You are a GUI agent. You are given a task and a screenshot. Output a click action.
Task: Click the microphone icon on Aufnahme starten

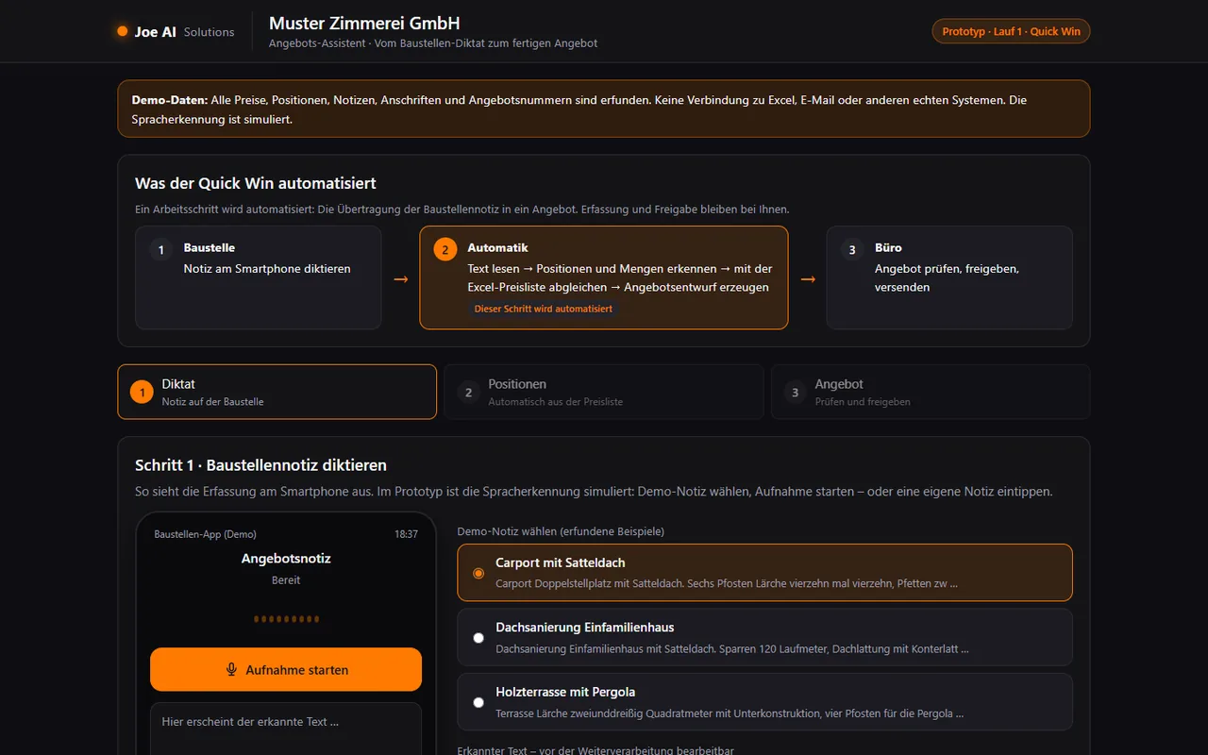tap(231, 670)
